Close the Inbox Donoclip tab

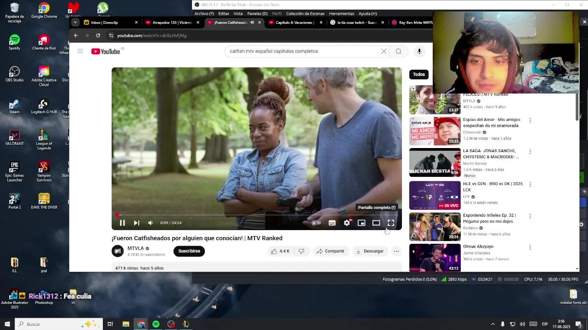pyautogui.click(x=136, y=22)
